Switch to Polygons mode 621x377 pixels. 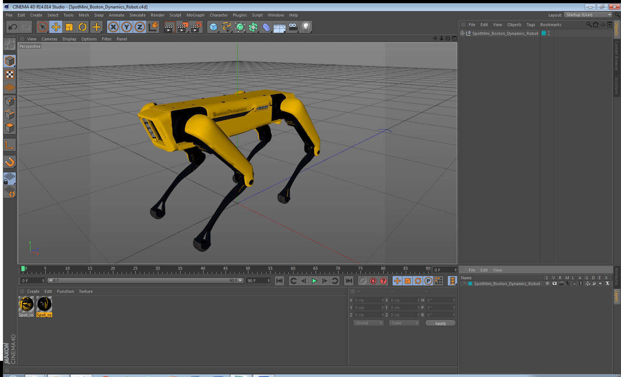click(10, 128)
